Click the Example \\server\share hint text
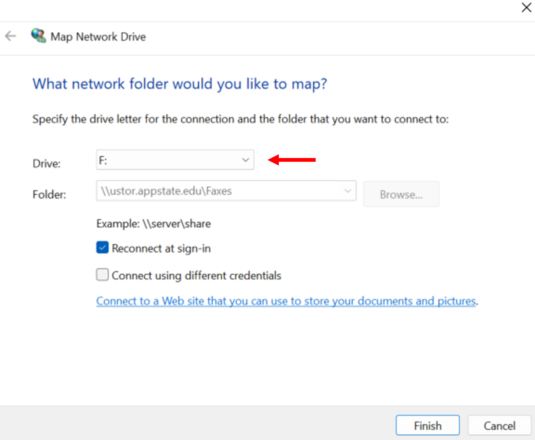Screen dimensions: 535x440 tap(153, 224)
